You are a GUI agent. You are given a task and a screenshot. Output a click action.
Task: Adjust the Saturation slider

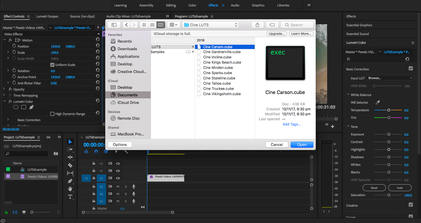point(388,195)
